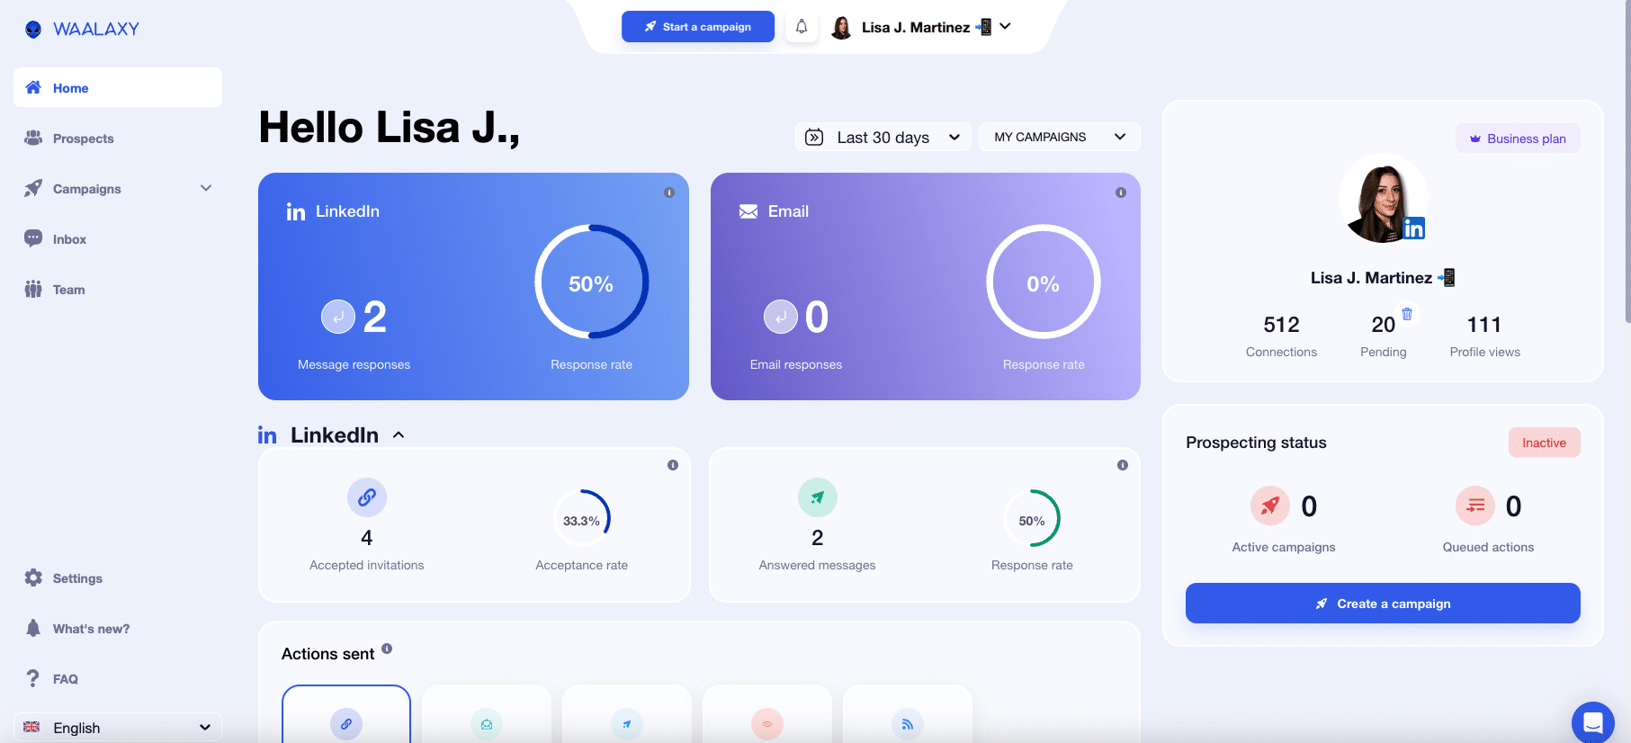
Task: Go to Home in the sidebar
Action: (118, 87)
